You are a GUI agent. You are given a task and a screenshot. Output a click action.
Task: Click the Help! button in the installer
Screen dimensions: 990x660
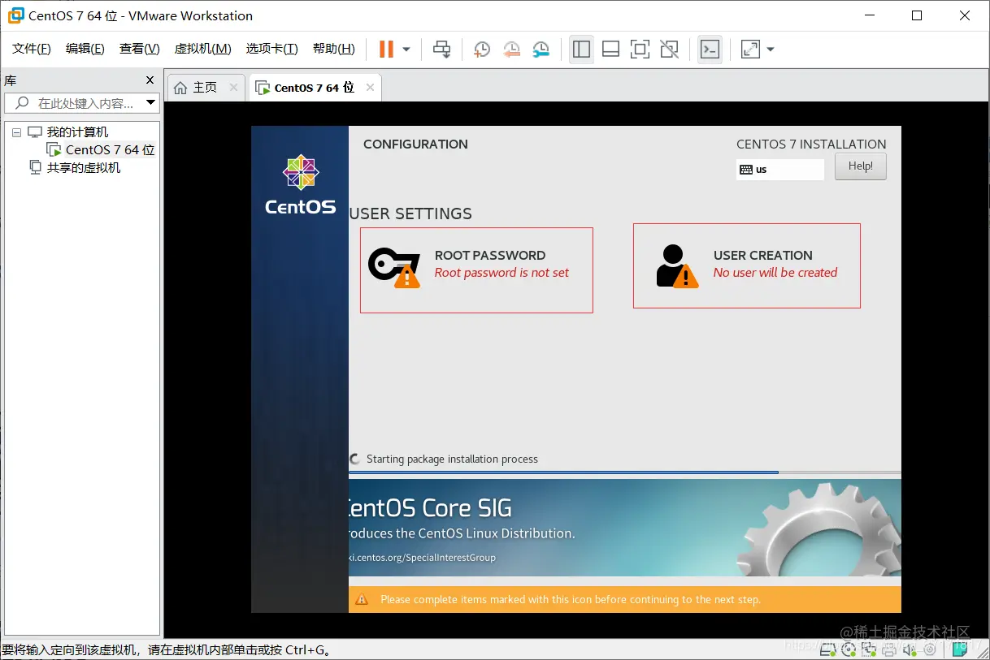(861, 166)
